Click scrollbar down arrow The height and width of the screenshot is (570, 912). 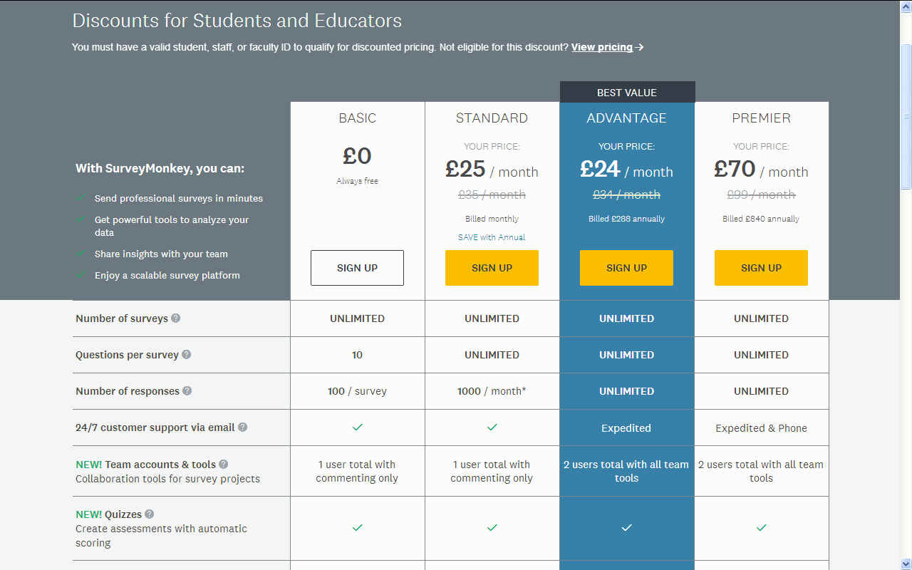(x=906, y=564)
